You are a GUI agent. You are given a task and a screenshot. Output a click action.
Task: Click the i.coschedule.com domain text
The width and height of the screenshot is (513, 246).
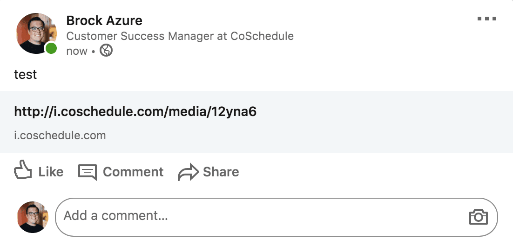click(x=60, y=136)
